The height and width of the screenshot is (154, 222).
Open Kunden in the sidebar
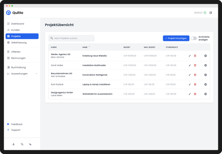[16, 30]
